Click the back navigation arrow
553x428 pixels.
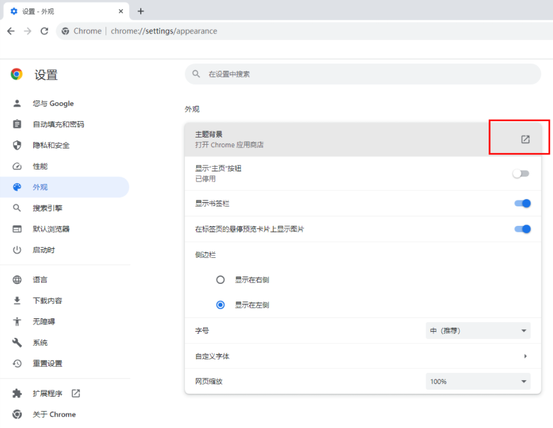click(11, 31)
